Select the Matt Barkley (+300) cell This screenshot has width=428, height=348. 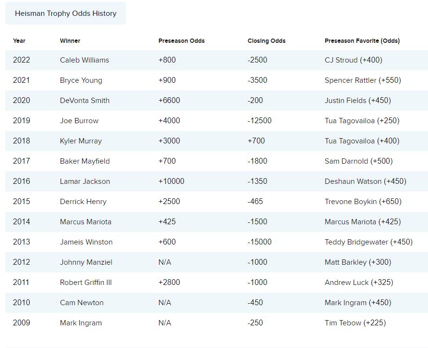pyautogui.click(x=358, y=262)
